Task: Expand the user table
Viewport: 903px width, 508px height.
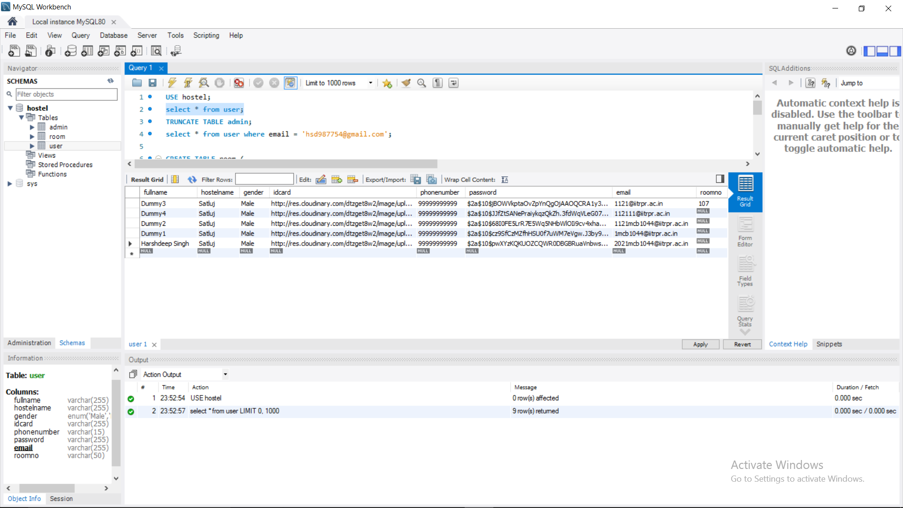Action: [x=32, y=146]
